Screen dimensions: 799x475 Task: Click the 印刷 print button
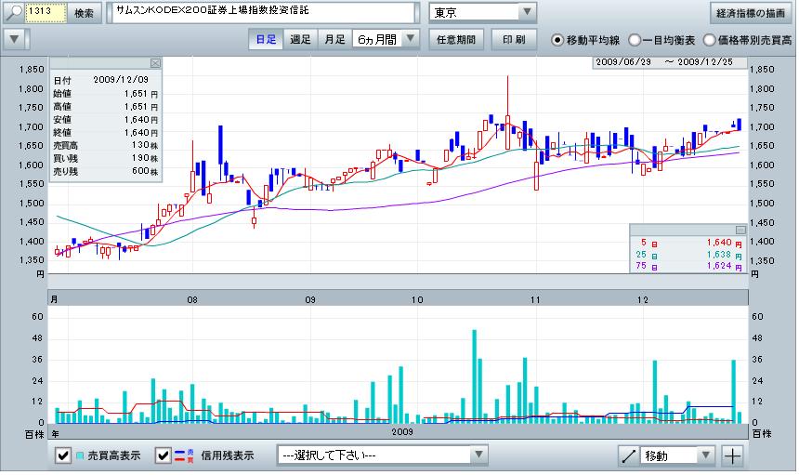click(514, 40)
